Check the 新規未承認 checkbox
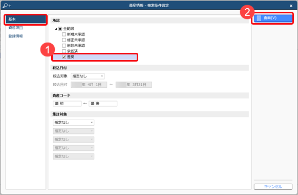This screenshot has height=195, width=298. [x=64, y=34]
